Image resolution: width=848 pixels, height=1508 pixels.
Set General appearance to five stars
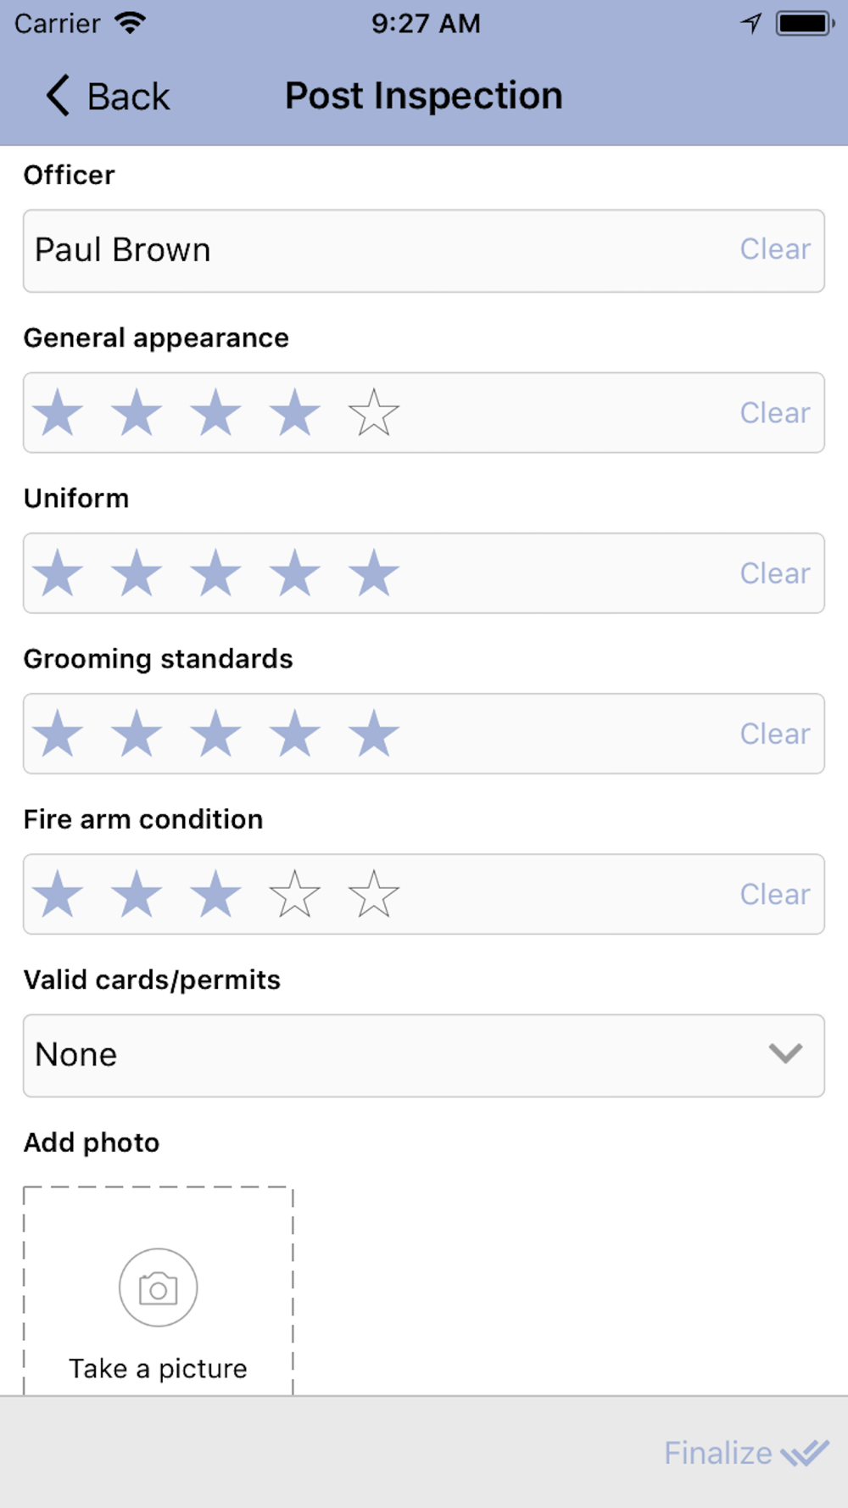point(373,413)
